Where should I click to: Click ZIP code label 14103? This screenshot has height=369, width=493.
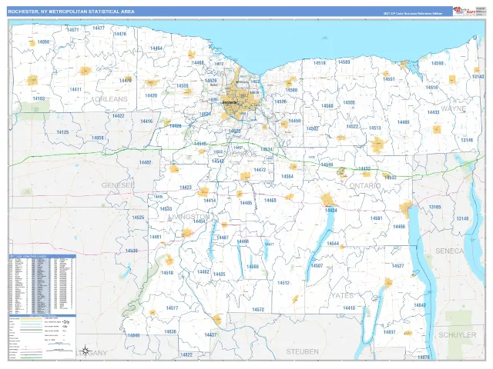39,98
